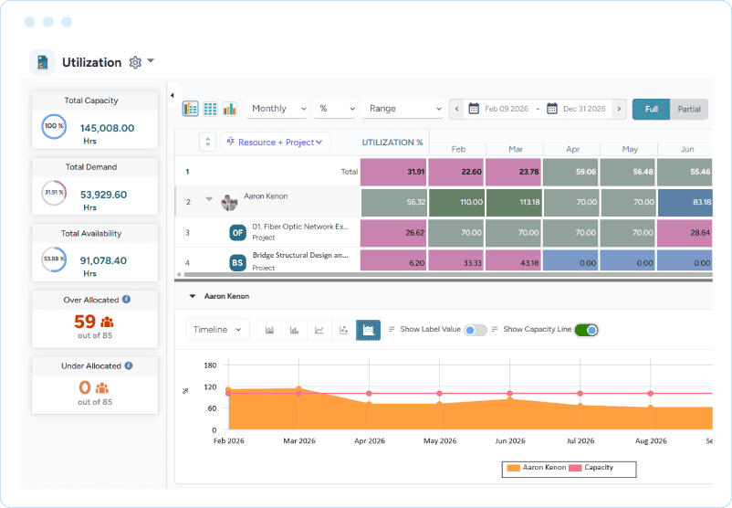Click the Total Demand 31.91% progress ring
The width and height of the screenshot is (732, 508).
click(54, 193)
